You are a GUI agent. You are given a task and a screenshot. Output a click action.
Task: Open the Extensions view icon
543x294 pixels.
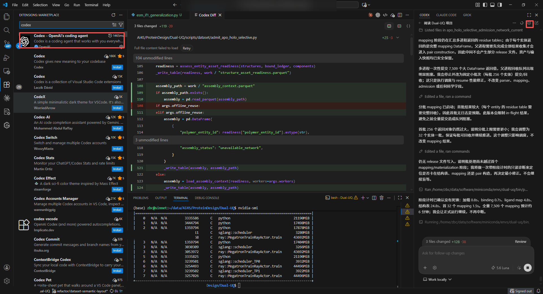click(7, 85)
